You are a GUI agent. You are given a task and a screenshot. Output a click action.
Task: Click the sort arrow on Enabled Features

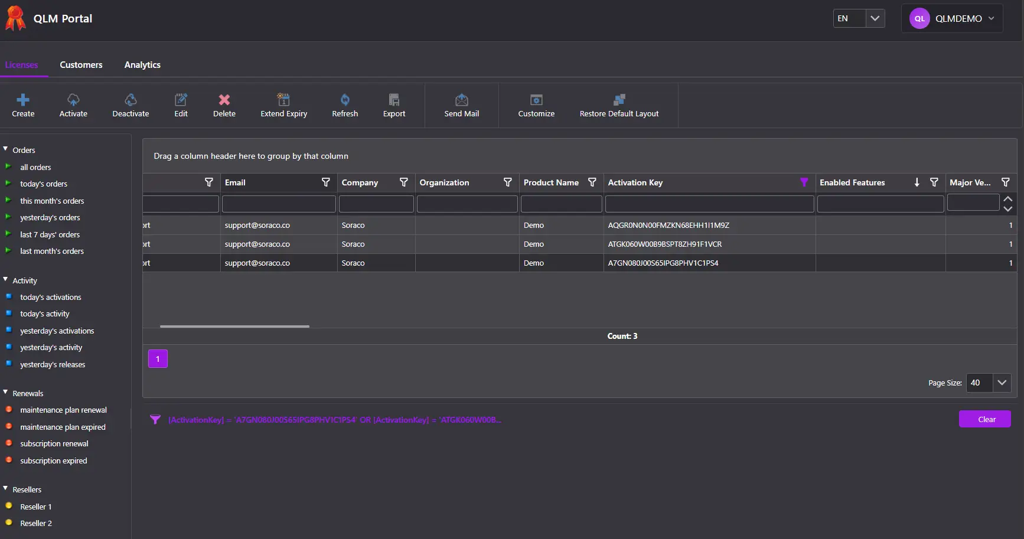point(917,182)
